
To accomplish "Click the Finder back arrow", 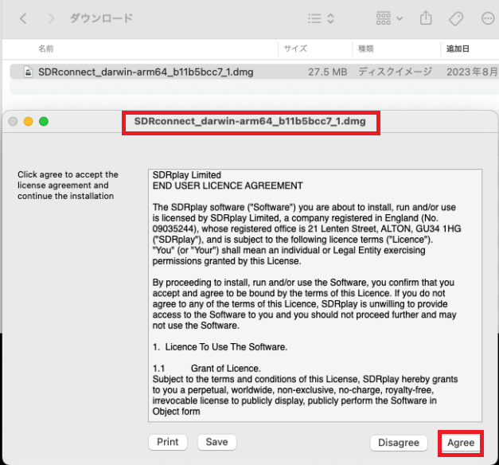I will coord(23,18).
